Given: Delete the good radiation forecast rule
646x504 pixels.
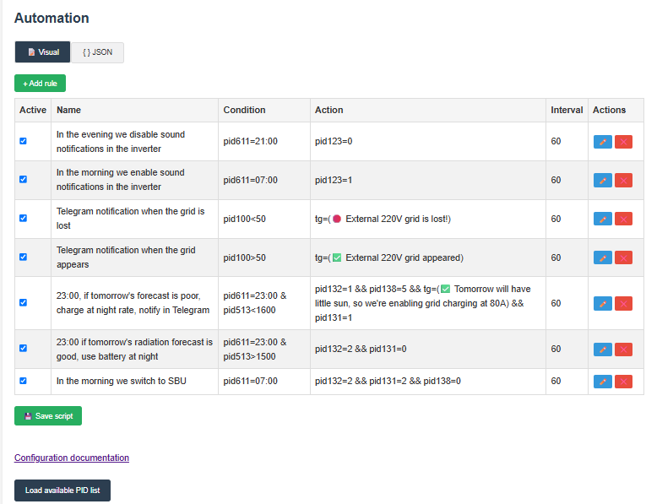Looking at the screenshot, I should 623,350.
